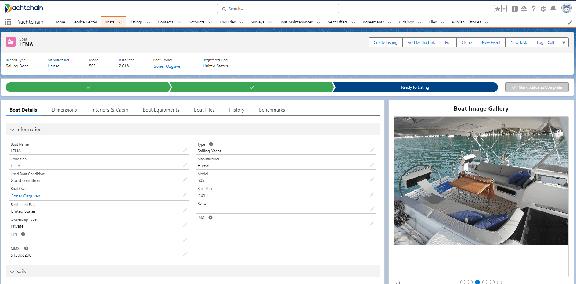Click the Ready to Listing path stage
The image size is (576, 284).
(415, 87)
